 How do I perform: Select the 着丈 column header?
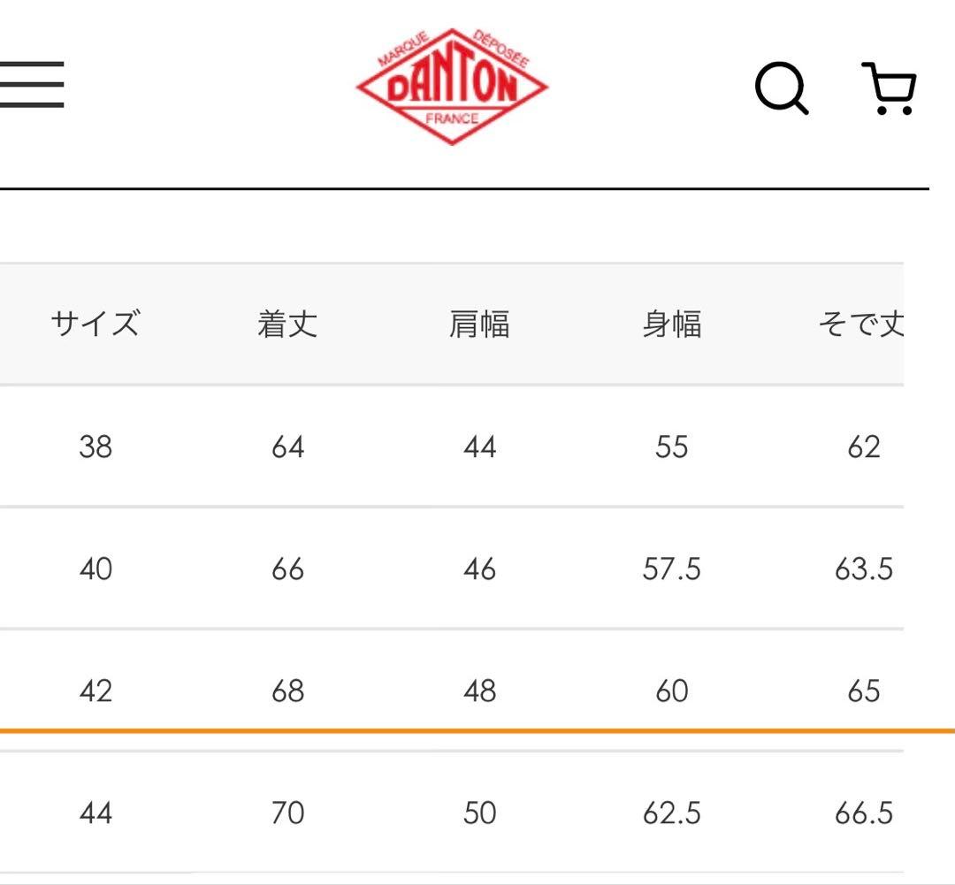[287, 324]
